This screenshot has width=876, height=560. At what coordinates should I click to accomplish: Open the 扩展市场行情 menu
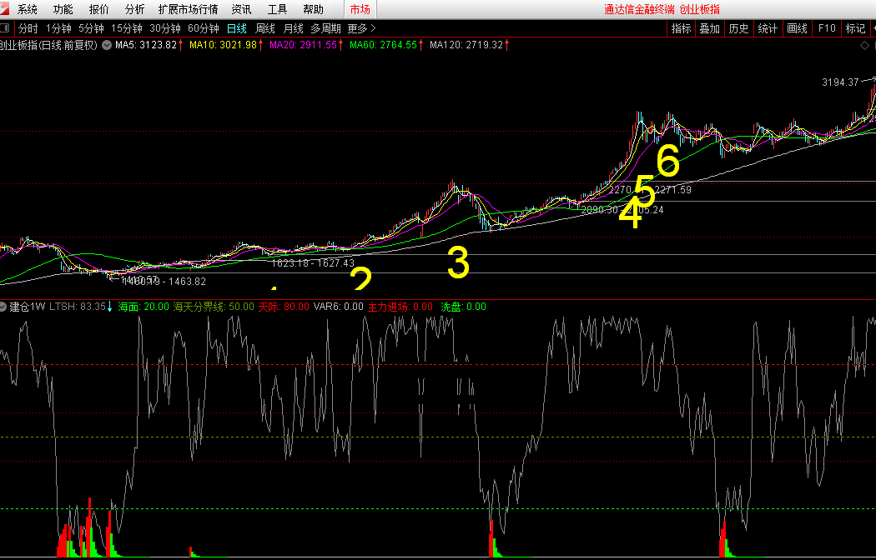point(189,9)
